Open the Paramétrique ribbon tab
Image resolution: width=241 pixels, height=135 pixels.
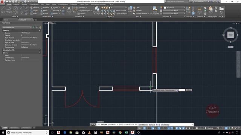(x=34, y=4)
